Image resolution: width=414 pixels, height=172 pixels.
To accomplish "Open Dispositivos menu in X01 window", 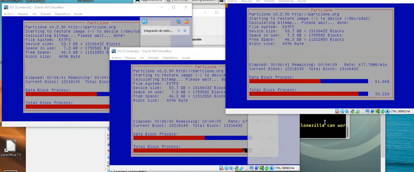I will click(62, 14).
